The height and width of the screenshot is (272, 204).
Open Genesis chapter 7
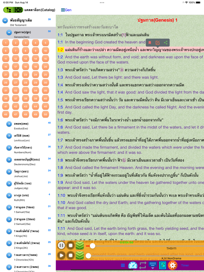[x=16, y=51]
